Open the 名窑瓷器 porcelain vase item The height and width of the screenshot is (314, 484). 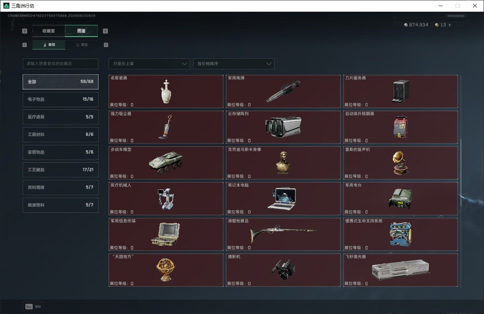pos(166,91)
